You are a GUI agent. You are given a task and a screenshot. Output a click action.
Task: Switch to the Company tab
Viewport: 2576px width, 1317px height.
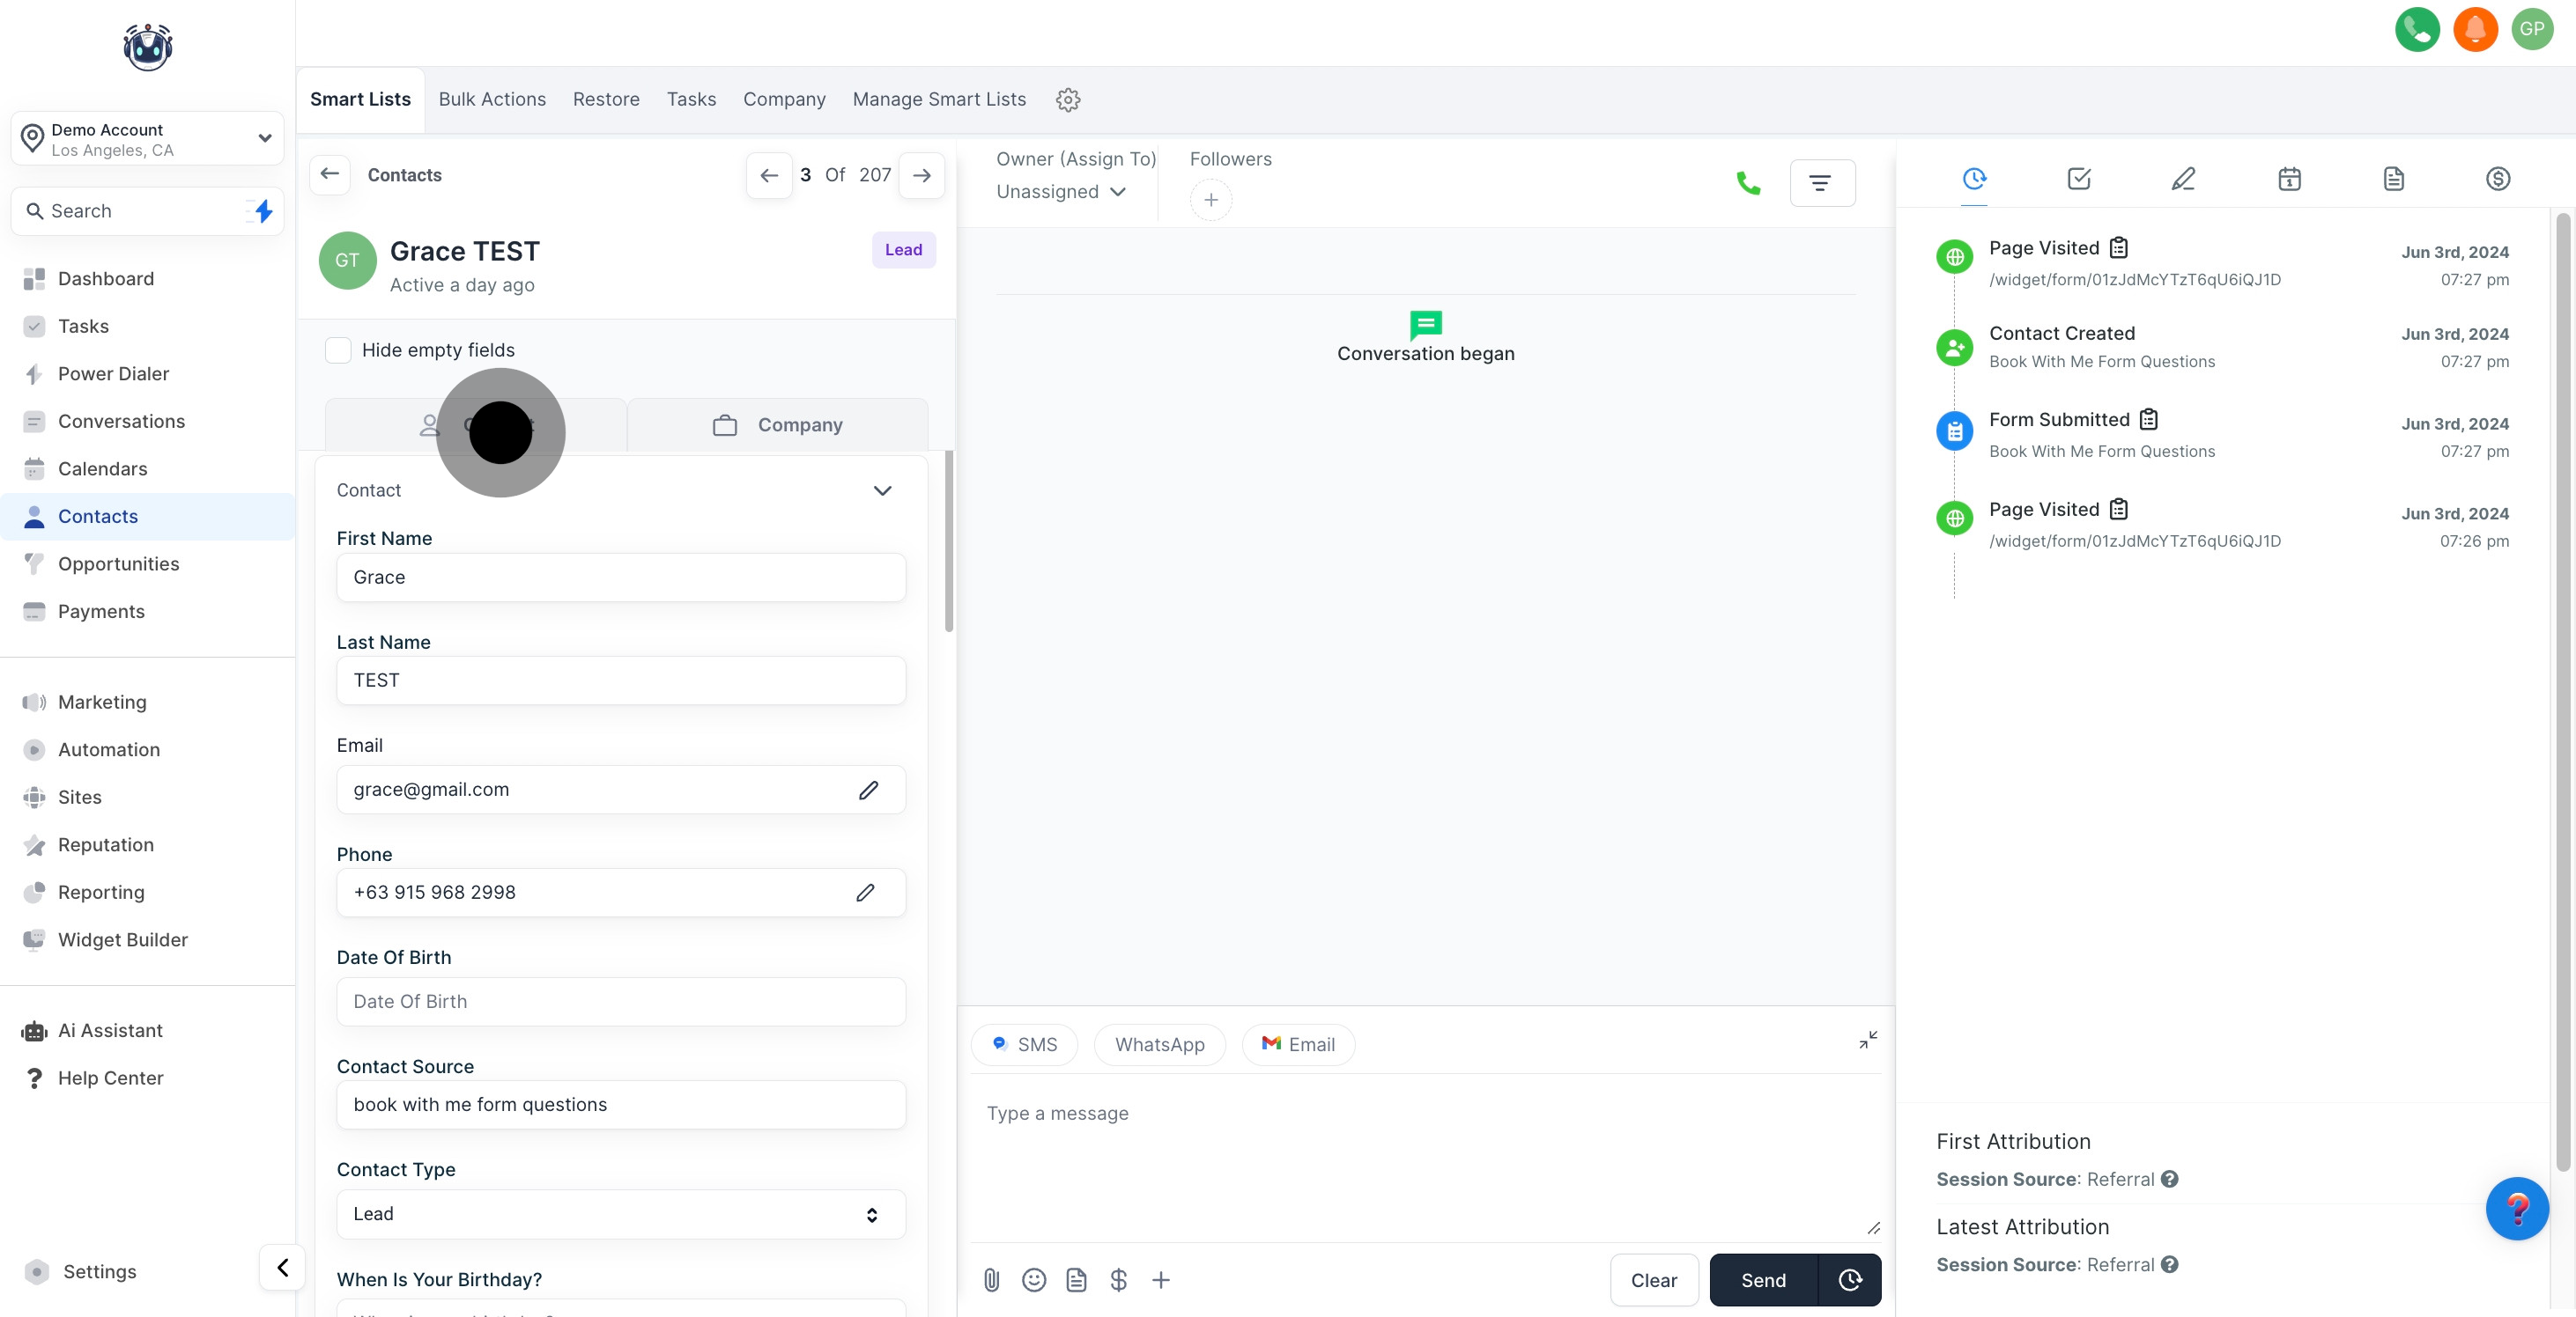[x=778, y=424]
